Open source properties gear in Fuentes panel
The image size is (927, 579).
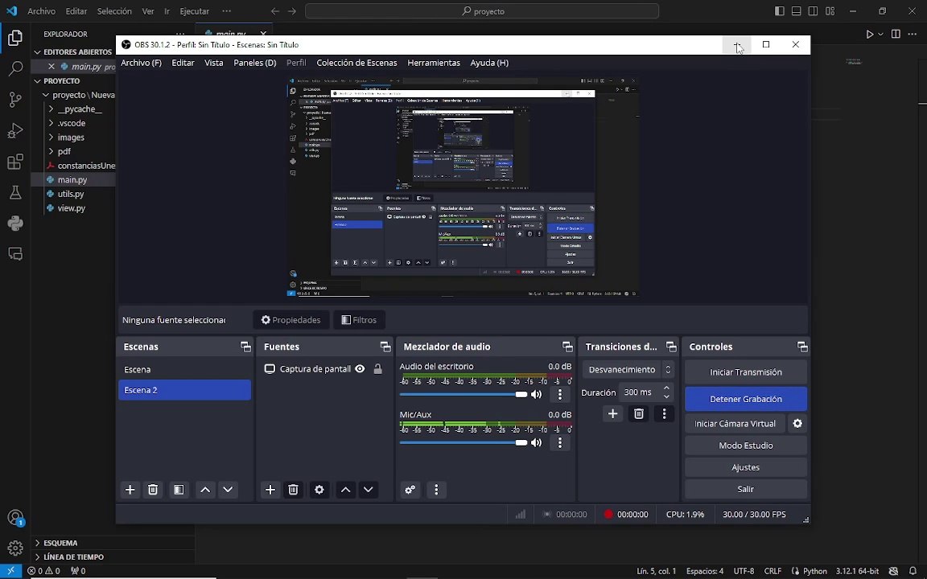[x=319, y=490]
